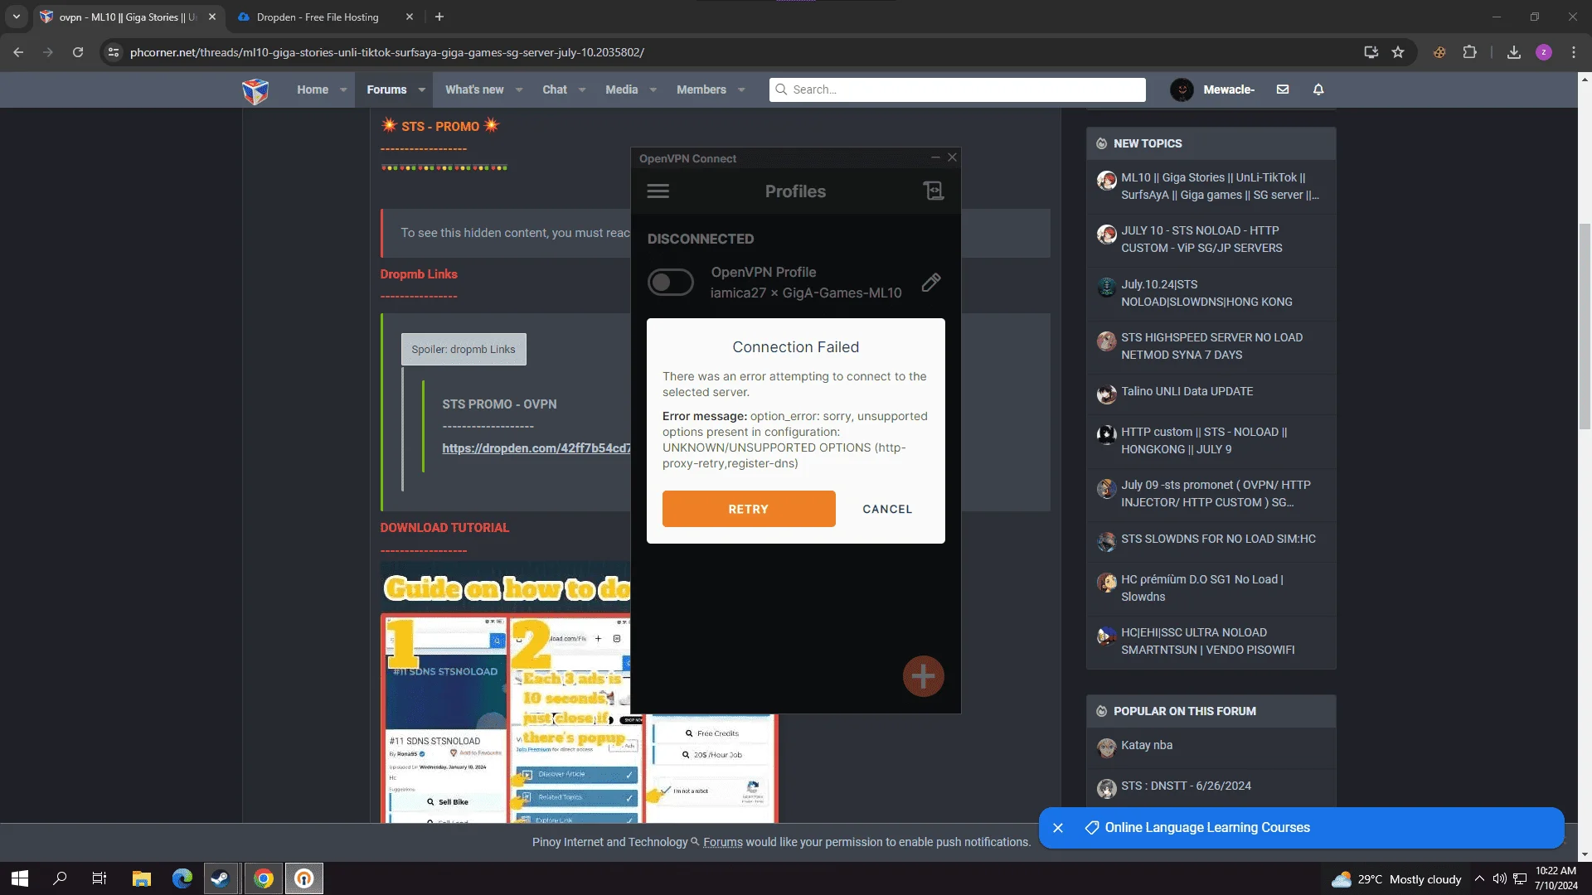Go back to the previous page
The height and width of the screenshot is (895, 1592).
click(18, 52)
